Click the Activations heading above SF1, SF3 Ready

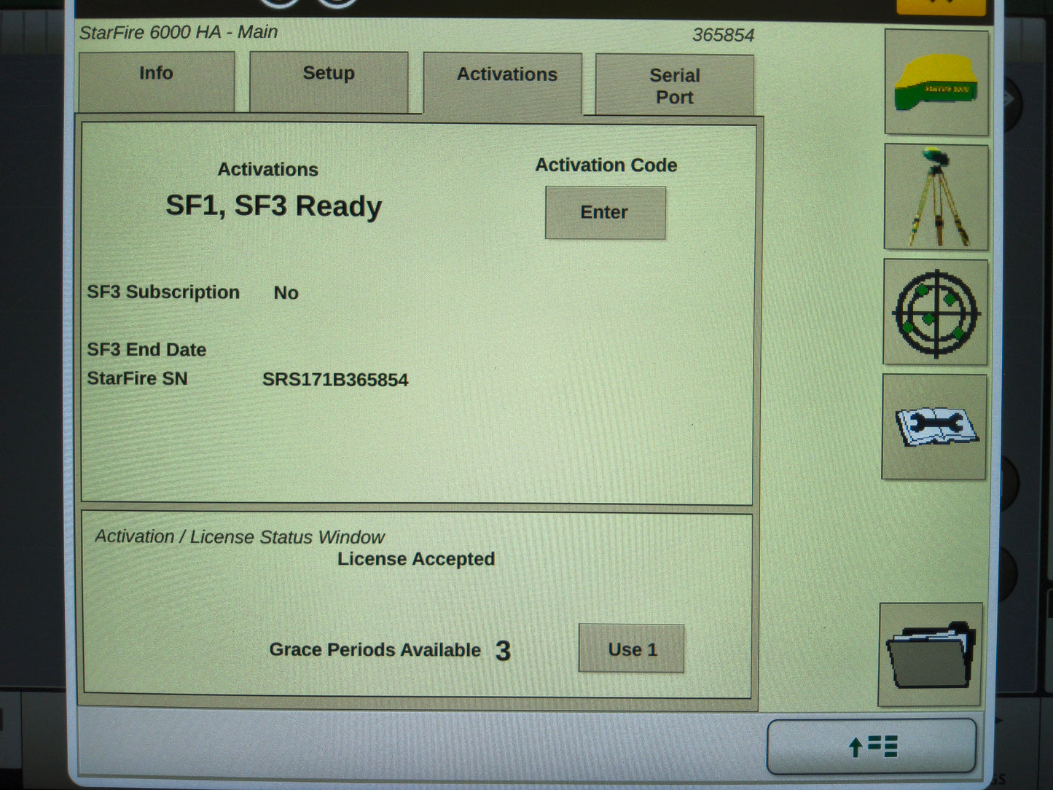(x=268, y=169)
